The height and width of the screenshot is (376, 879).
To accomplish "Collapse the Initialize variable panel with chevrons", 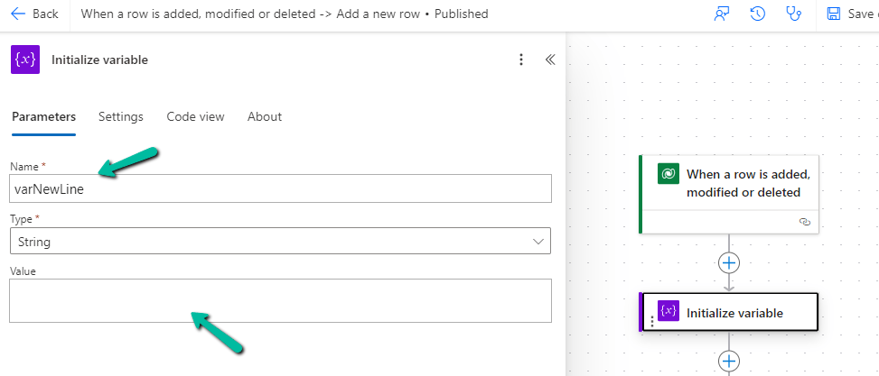I will pyautogui.click(x=550, y=60).
